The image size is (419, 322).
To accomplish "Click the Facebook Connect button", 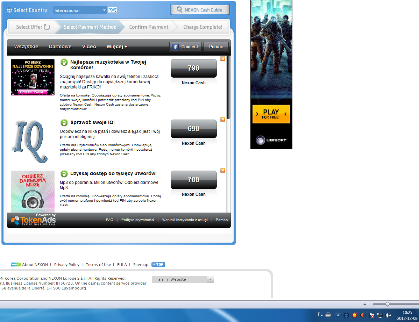I will click(185, 47).
